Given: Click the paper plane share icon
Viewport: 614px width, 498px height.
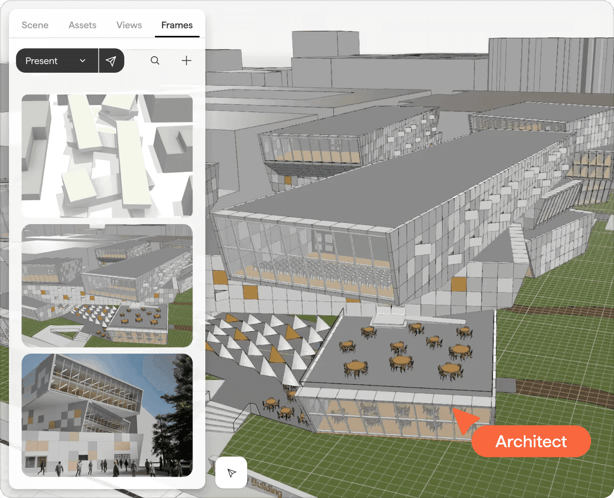Looking at the screenshot, I should click(111, 61).
